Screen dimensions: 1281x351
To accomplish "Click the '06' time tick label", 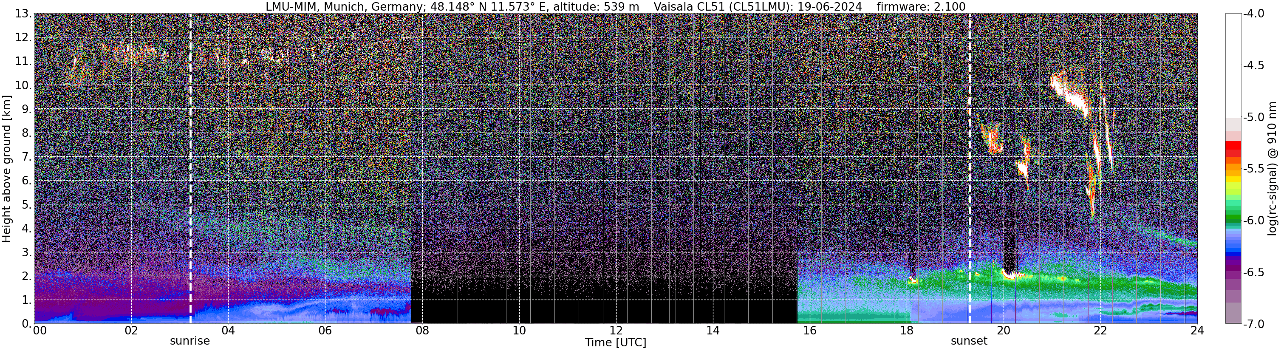I will pyautogui.click(x=325, y=331).
